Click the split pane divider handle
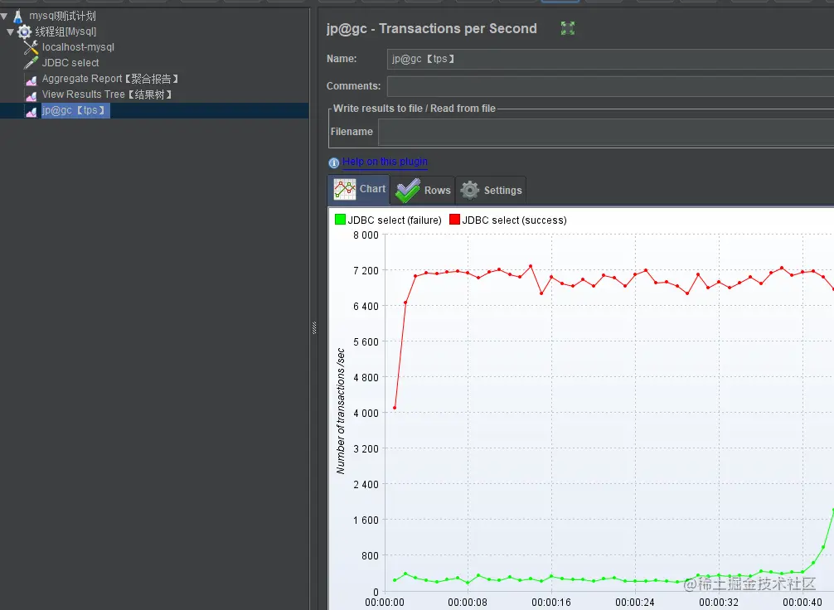This screenshot has height=610, width=834. [x=314, y=327]
